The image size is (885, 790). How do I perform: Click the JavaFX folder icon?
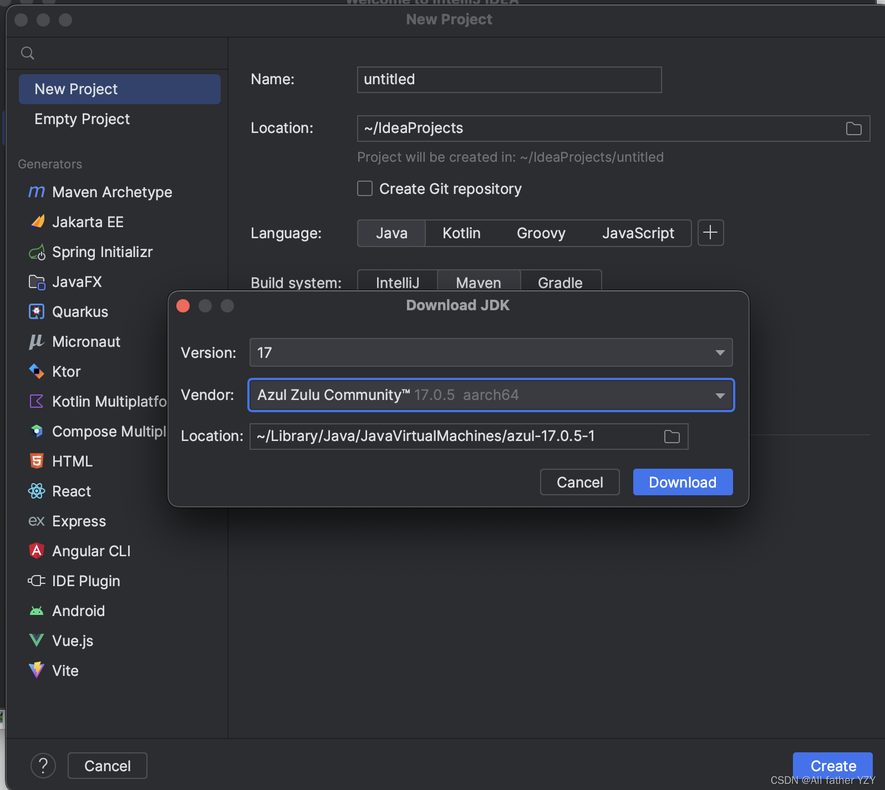pyautogui.click(x=37, y=282)
